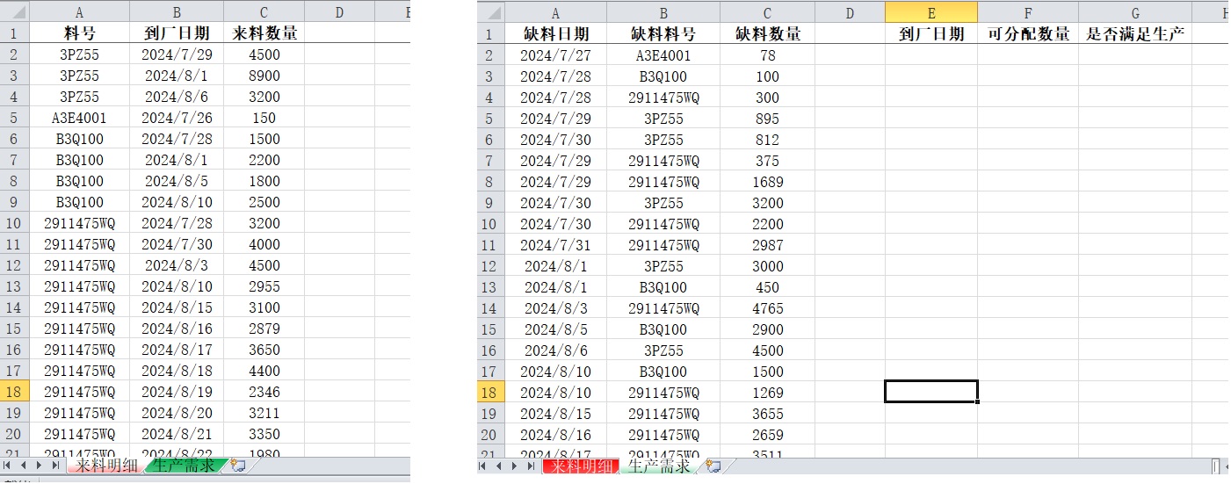Open 生产需求 tab in 料号 window

[x=181, y=466]
